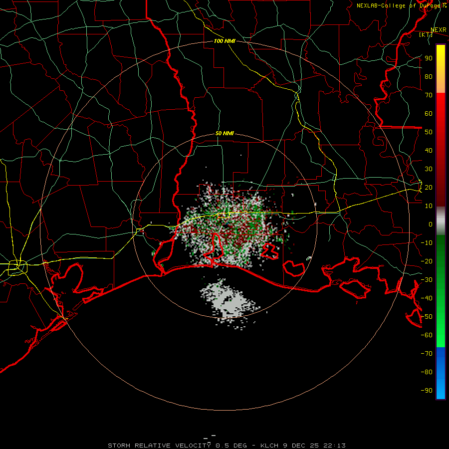Click the gray zero-velocity segment of the color bar

[441, 221]
